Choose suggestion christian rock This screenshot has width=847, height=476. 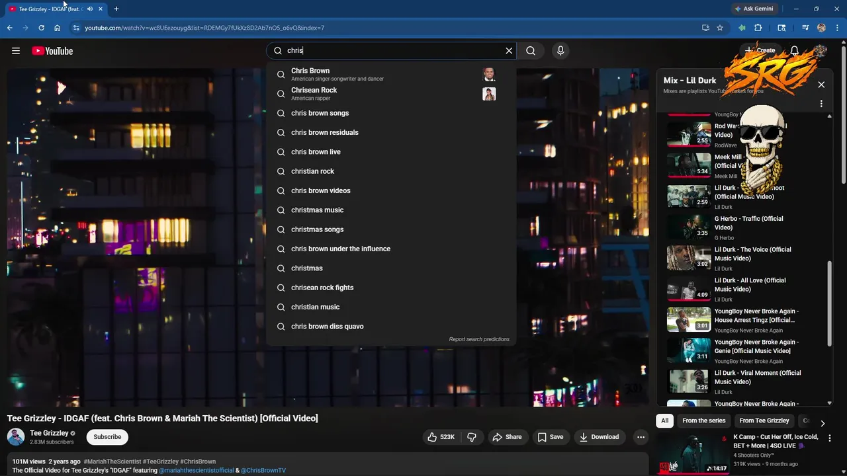pyautogui.click(x=391, y=171)
